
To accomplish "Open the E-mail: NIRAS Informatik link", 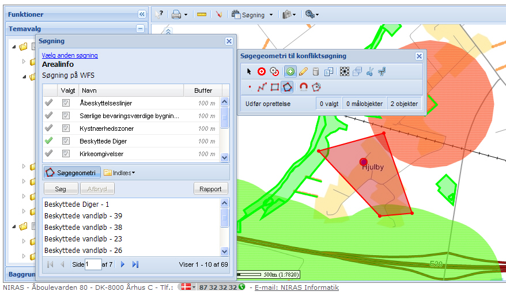I will pos(297,287).
